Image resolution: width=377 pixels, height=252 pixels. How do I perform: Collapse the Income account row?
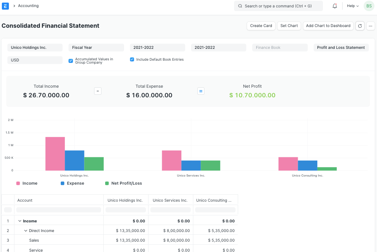pyautogui.click(x=20, y=221)
